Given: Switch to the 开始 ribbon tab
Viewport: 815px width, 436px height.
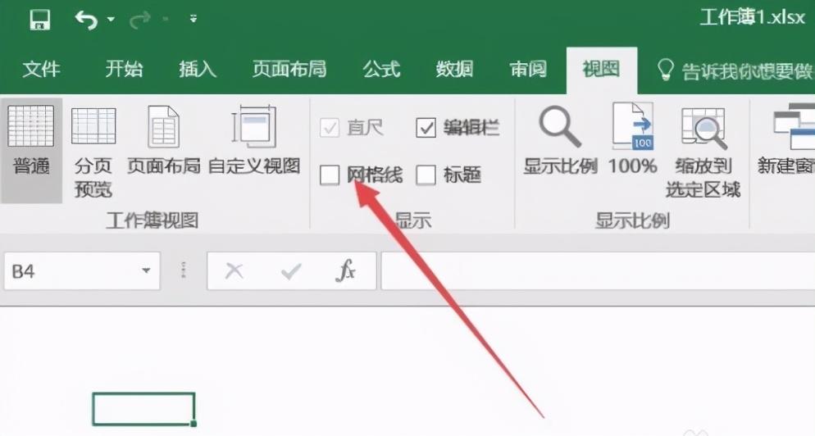Looking at the screenshot, I should click(x=124, y=69).
